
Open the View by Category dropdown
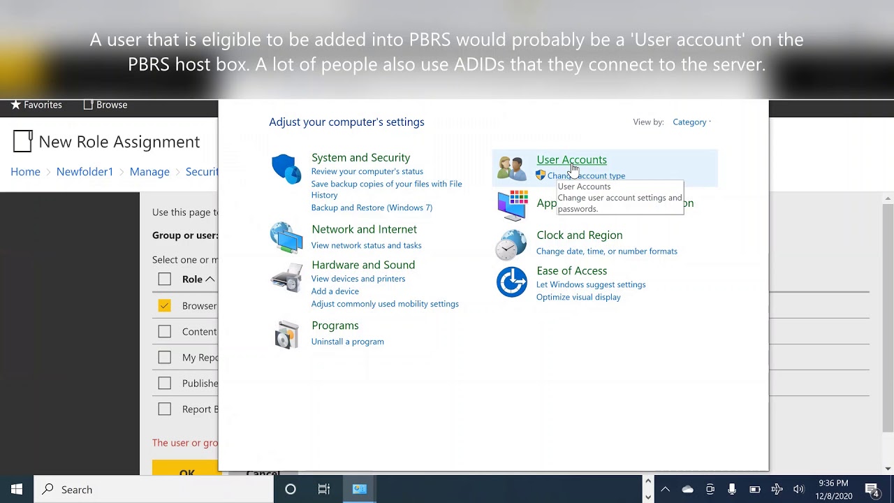coord(691,122)
